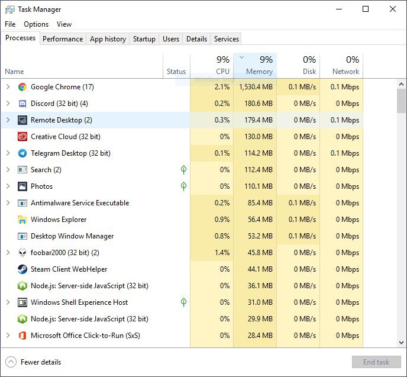Select the Creative Cloud (32 bit) row text

66,137
